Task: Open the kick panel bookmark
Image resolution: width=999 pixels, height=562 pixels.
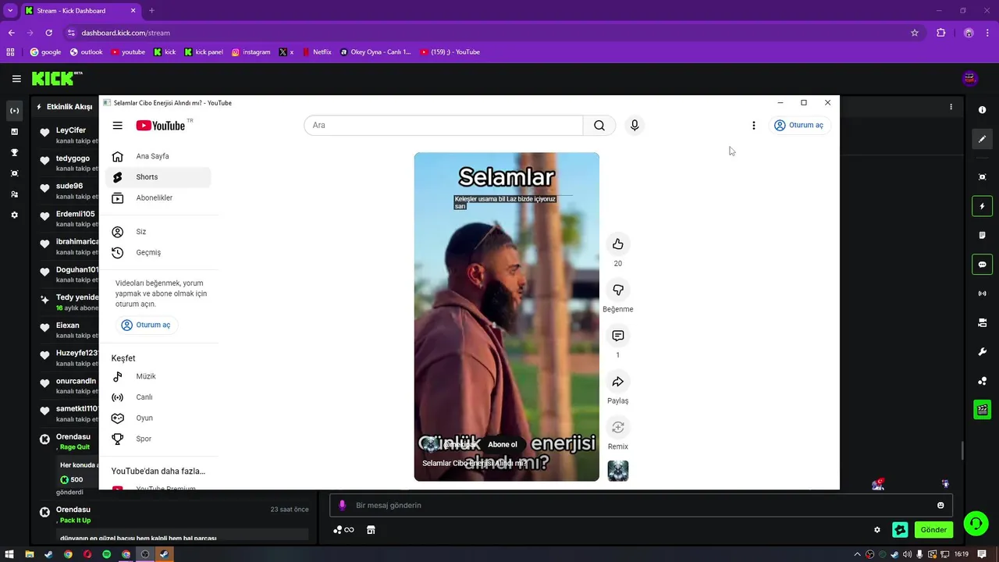Action: 204,52
